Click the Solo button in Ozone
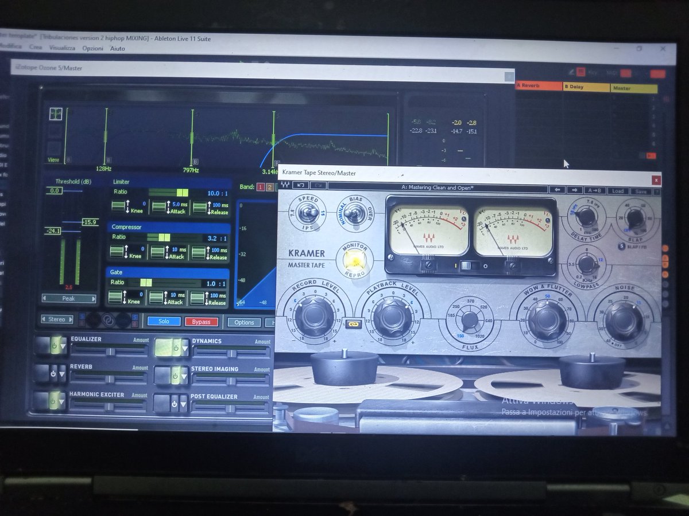 coord(164,321)
